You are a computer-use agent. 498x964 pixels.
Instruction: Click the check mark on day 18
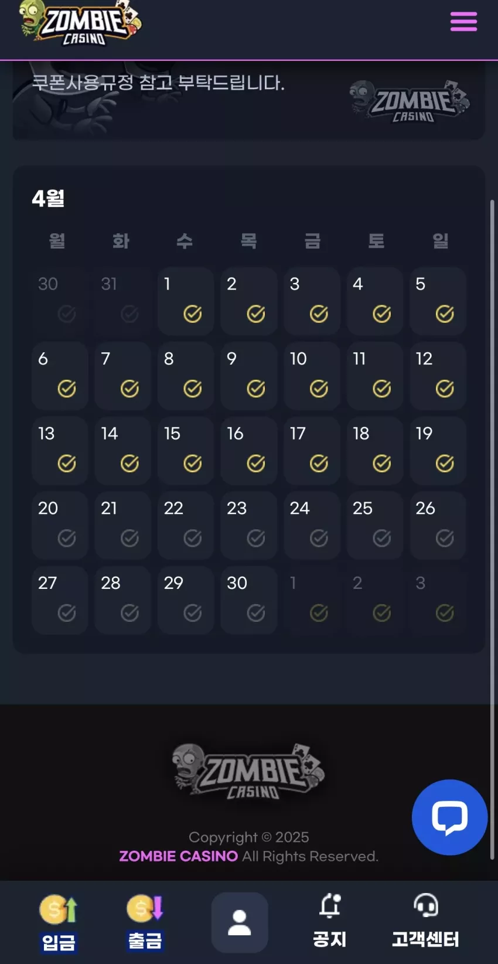(382, 464)
